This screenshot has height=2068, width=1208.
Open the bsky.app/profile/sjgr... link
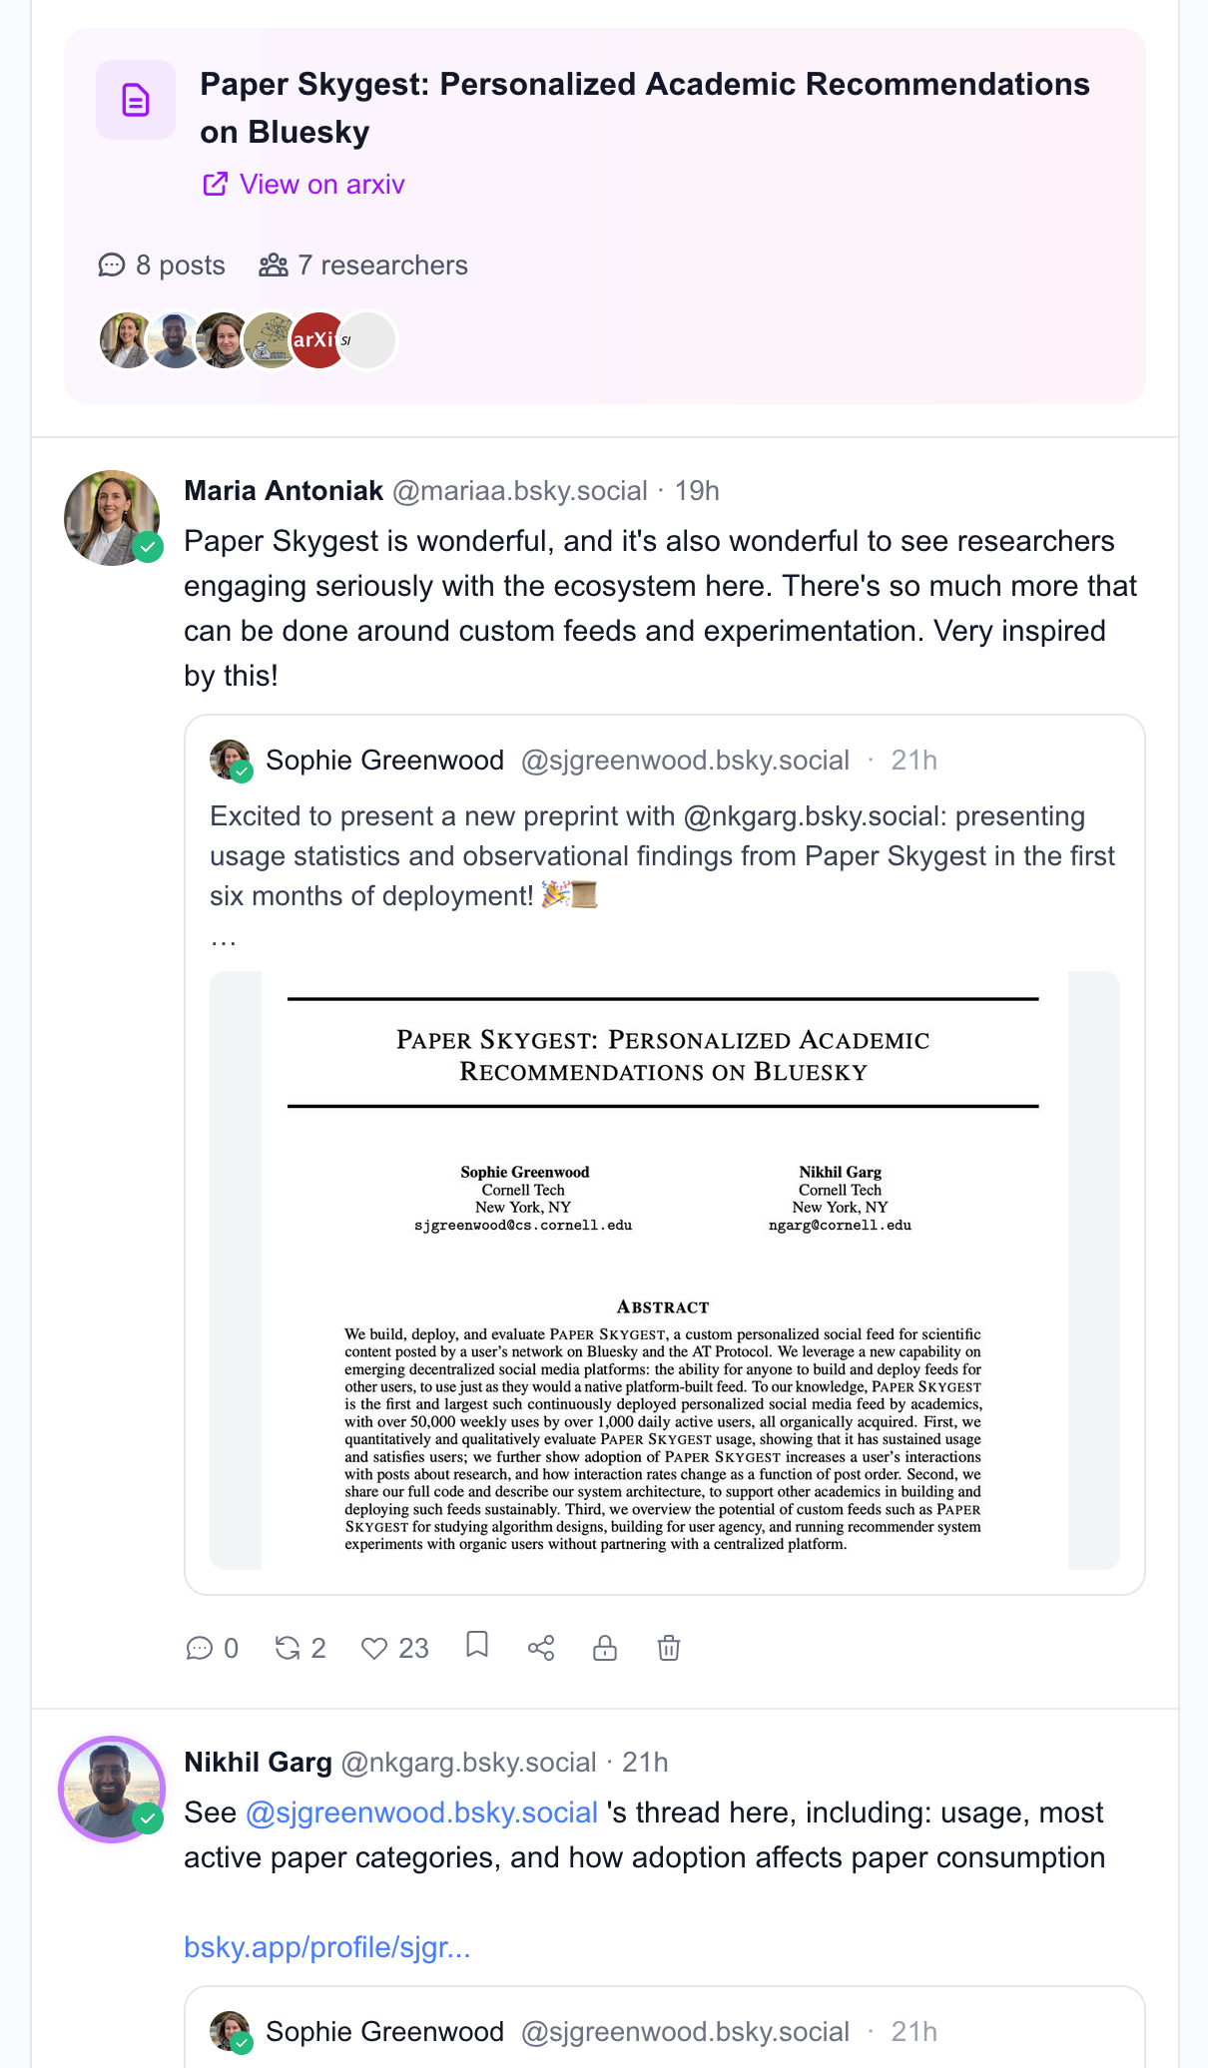coord(326,1947)
